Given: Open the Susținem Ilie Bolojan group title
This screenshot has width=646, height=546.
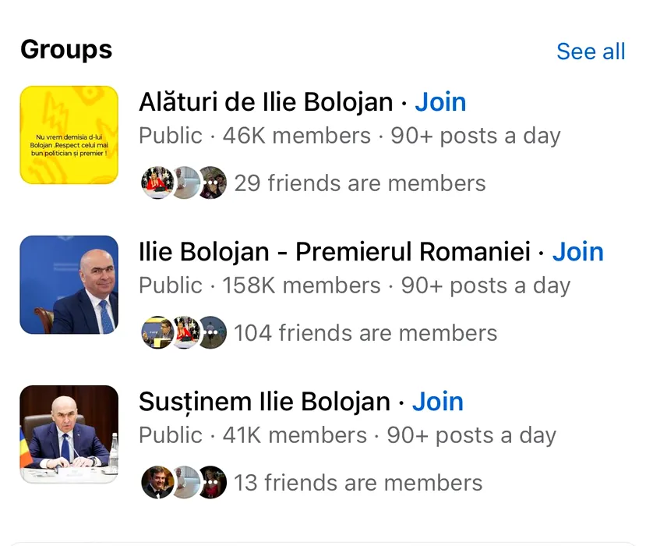Looking at the screenshot, I should [x=264, y=402].
